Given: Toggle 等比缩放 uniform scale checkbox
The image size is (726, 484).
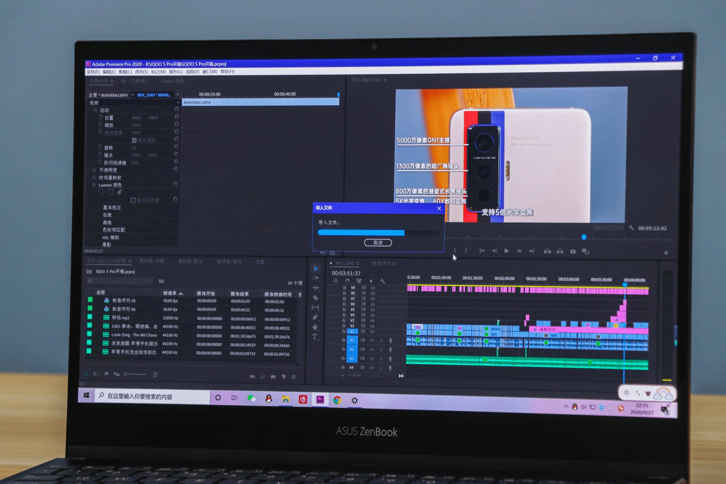Looking at the screenshot, I should tap(134, 140).
